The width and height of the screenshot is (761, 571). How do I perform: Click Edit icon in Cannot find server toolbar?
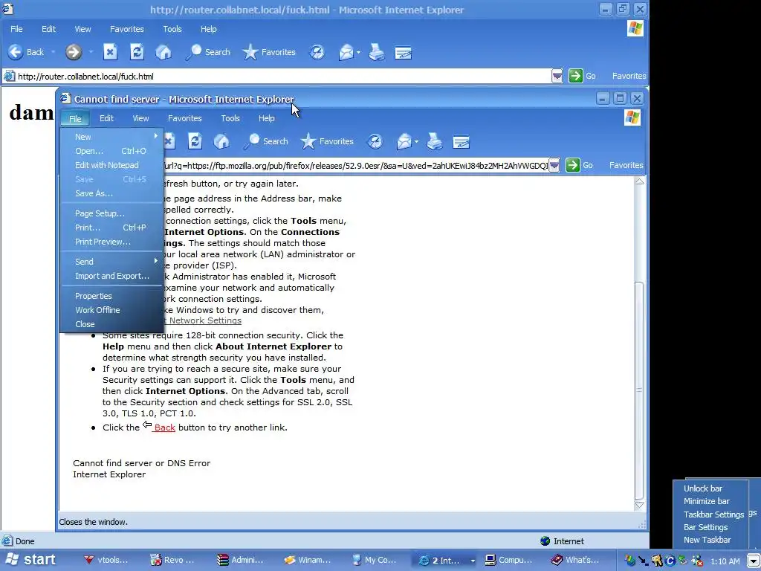pyautogui.click(x=461, y=142)
